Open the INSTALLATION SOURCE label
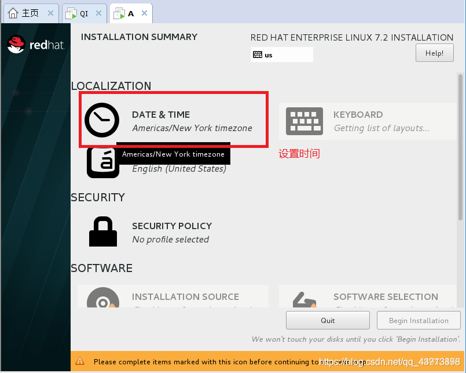466x373 pixels. pyautogui.click(x=185, y=297)
